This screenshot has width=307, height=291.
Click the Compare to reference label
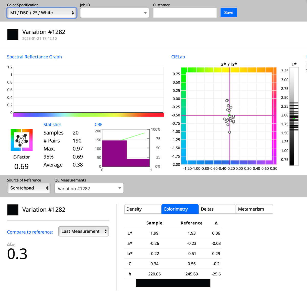point(30,232)
